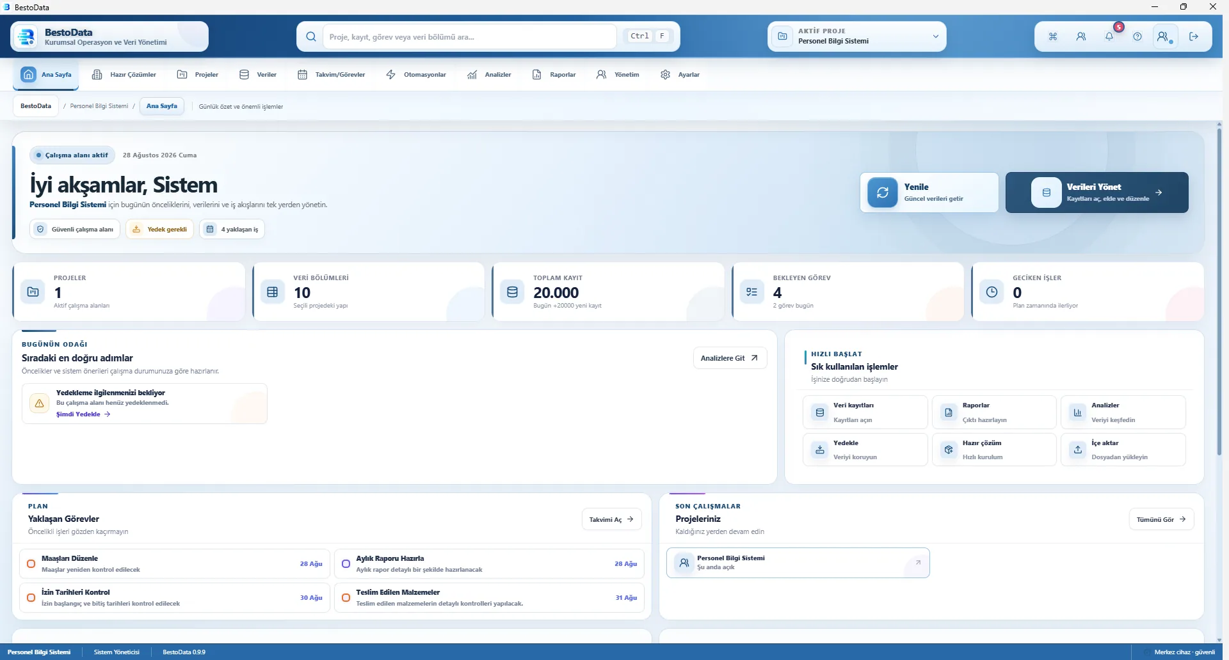Click Verileri Yönet button

click(x=1096, y=192)
